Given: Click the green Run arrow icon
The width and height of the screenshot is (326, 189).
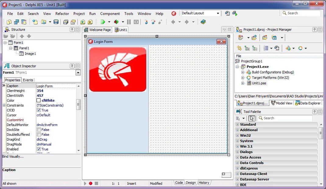Looking at the screenshot, I should [103, 22].
